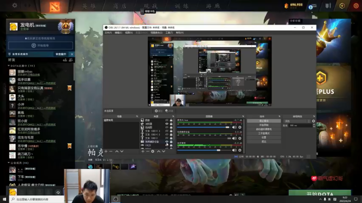The image size is (362, 203).
Task: Toggle lock of 浏览器 source
Action: pyautogui.click(x=171, y=124)
